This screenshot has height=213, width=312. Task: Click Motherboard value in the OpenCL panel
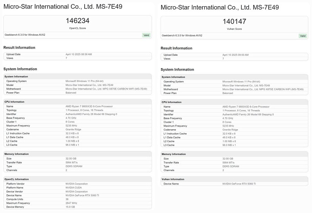[107, 89]
